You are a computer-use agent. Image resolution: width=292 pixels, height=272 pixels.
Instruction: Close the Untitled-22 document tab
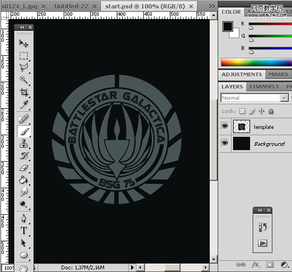(95, 6)
